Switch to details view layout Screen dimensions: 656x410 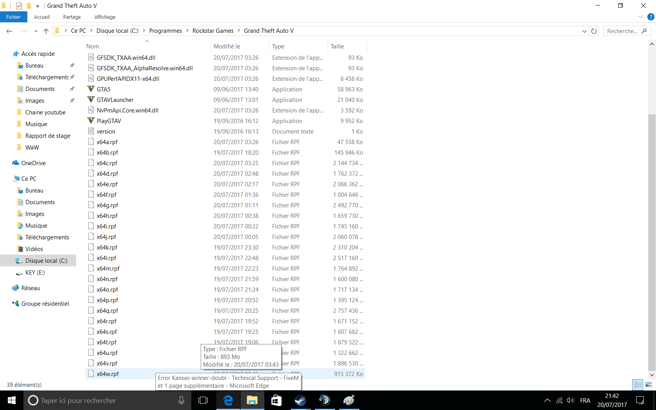click(x=638, y=385)
